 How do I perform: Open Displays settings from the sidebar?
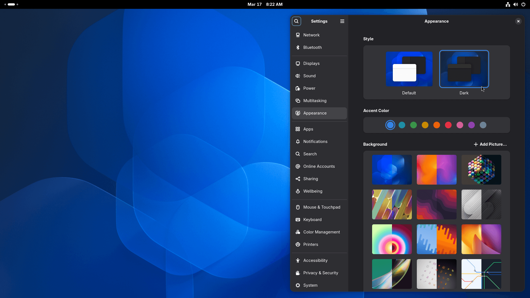coord(298,63)
